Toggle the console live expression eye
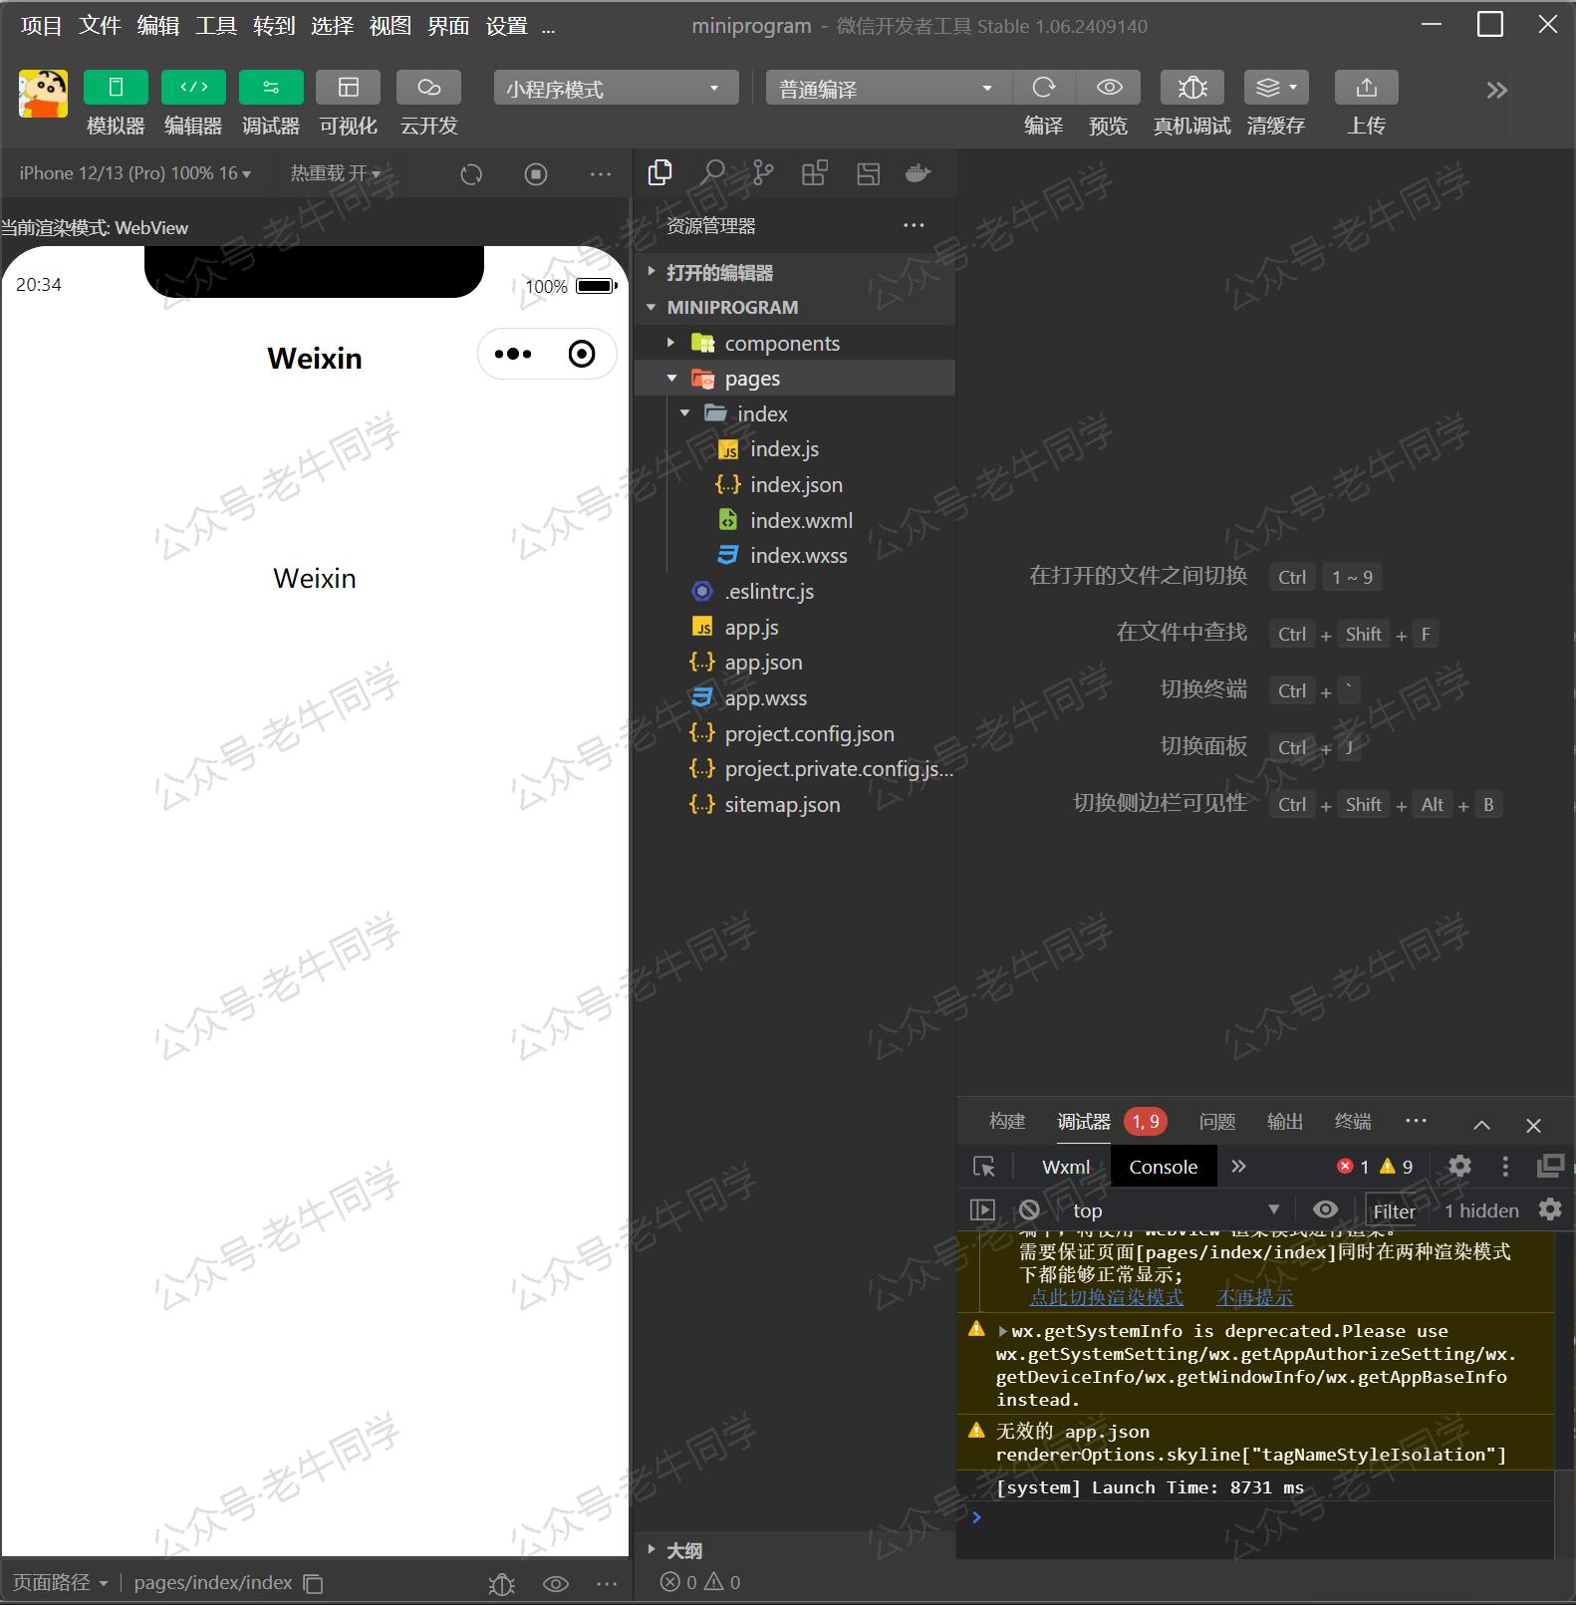Viewport: 1576px width, 1605px height. point(1326,1209)
